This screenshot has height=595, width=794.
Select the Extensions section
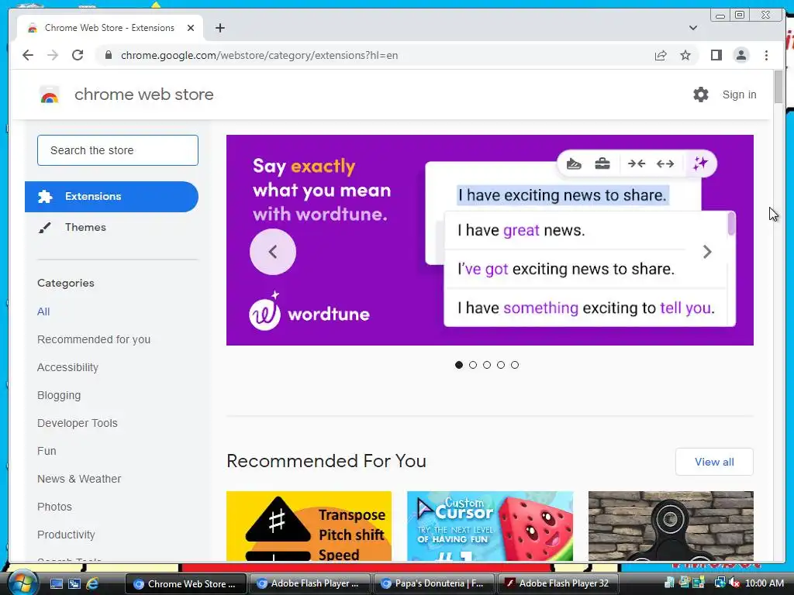112,197
